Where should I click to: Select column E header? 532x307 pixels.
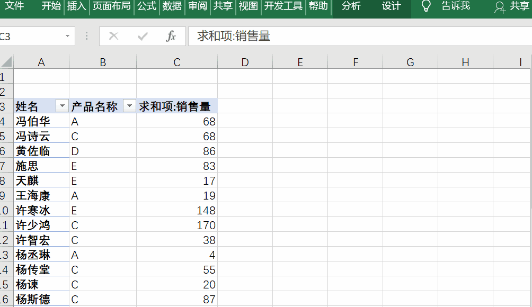coord(300,62)
